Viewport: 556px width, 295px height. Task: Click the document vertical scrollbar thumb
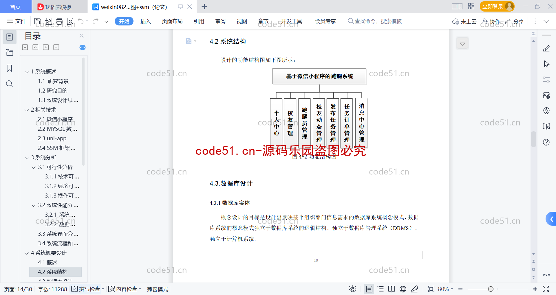pos(533,139)
